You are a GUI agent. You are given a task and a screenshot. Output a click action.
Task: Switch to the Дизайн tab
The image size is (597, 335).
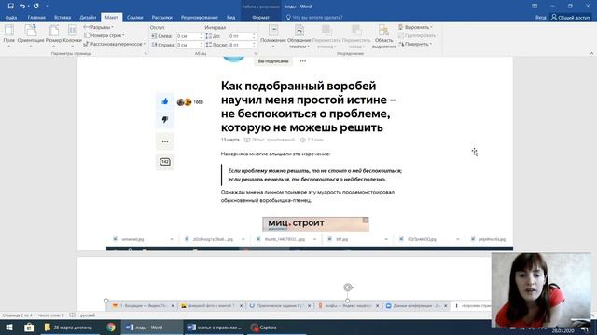88,17
